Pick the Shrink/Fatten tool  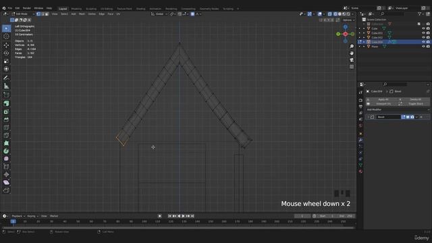6,174
